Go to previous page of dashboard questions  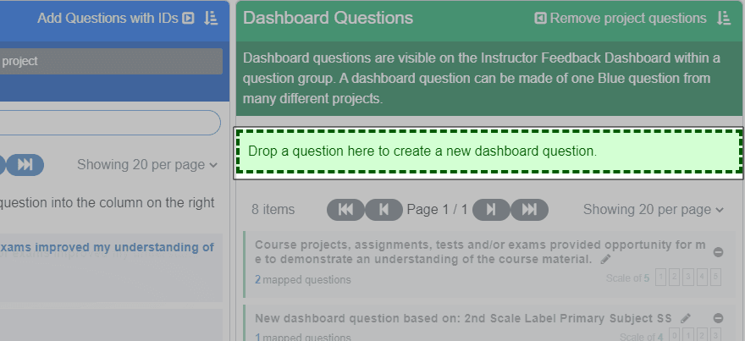point(384,210)
